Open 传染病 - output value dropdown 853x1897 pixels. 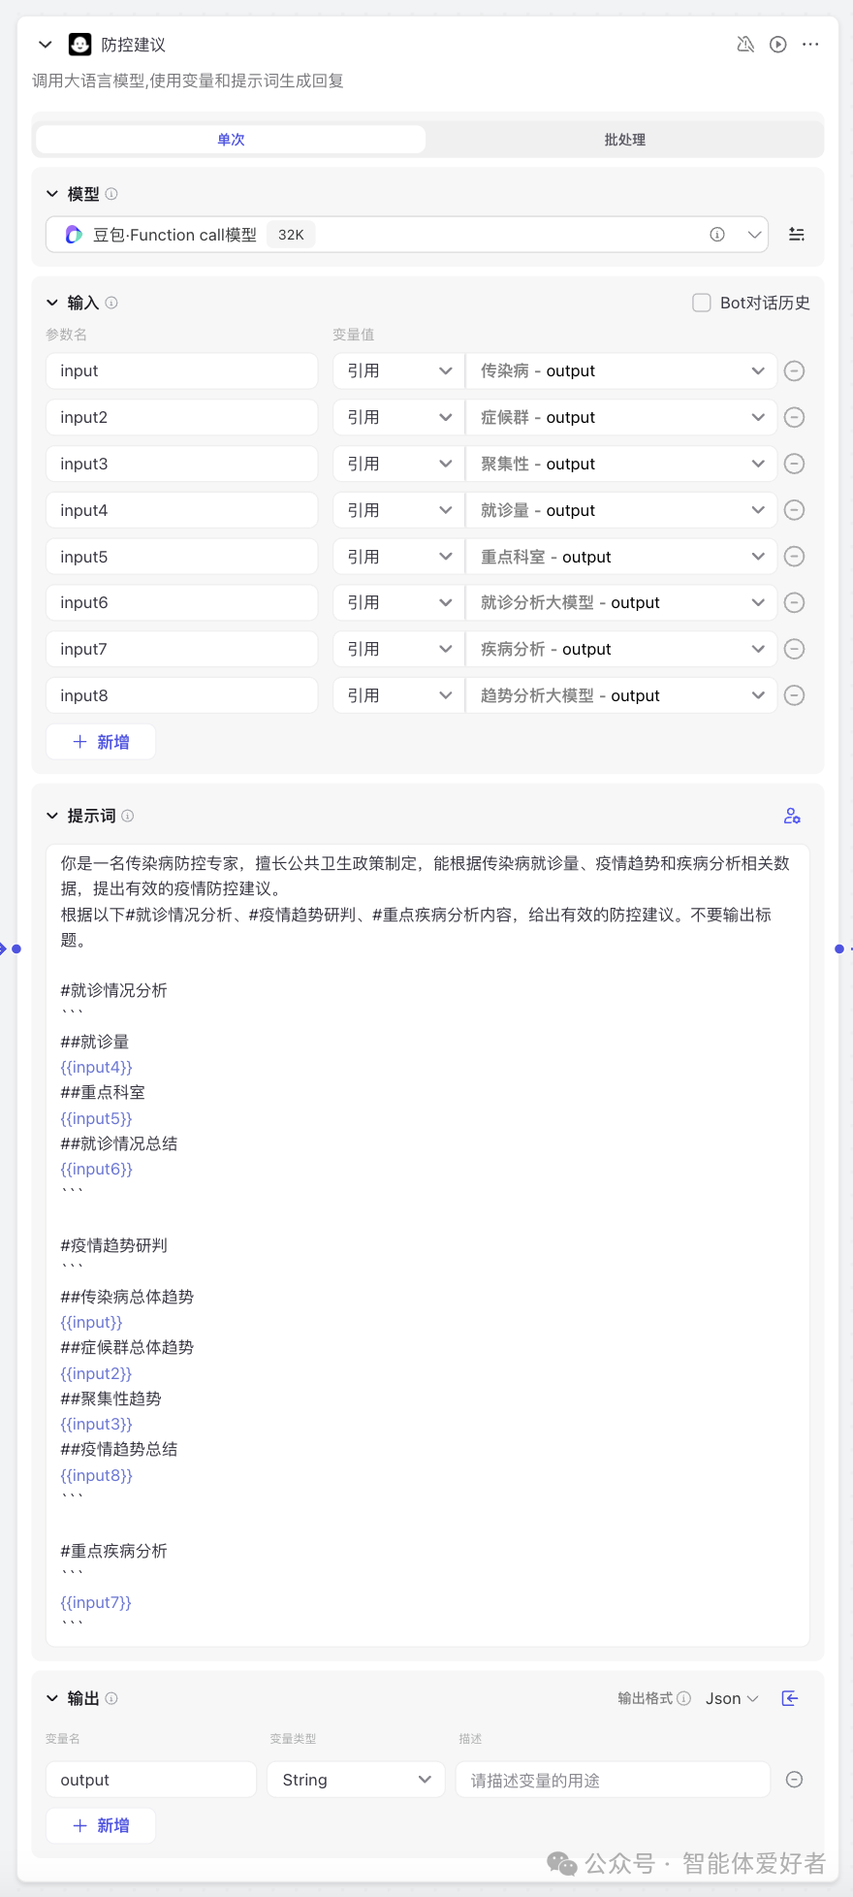(621, 371)
